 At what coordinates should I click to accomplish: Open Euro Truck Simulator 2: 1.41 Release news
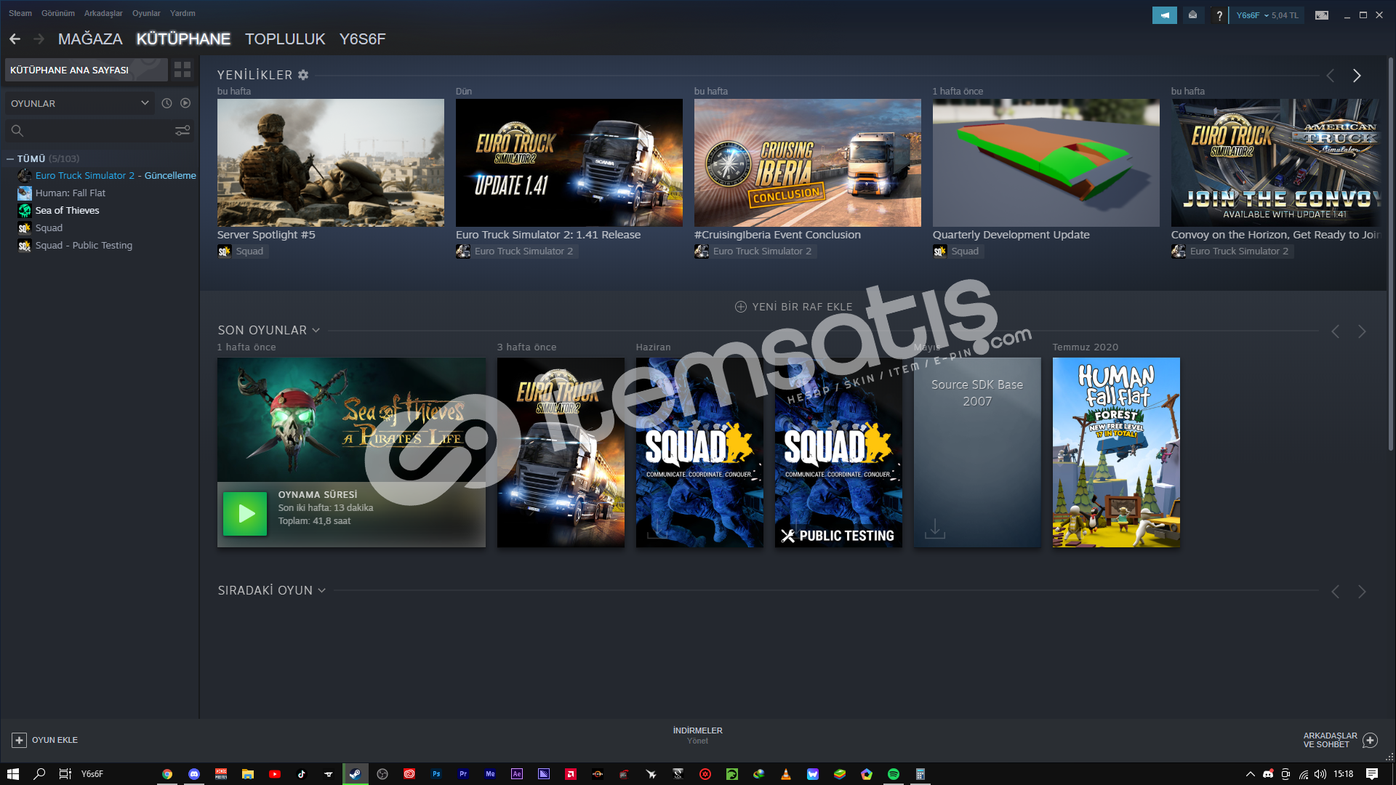pyautogui.click(x=569, y=163)
